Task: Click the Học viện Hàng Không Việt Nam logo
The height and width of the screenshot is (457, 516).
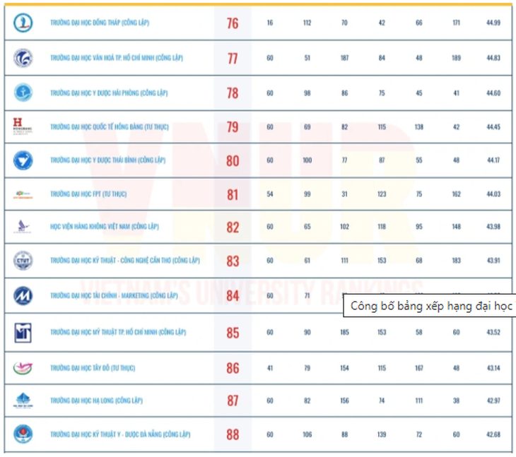Action: 23,227
